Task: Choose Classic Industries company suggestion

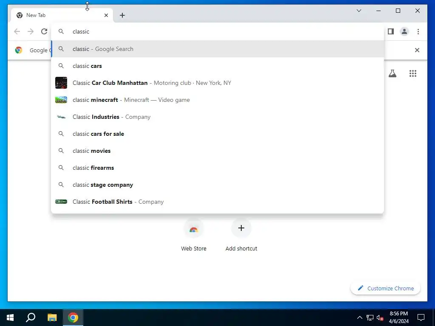Action: [217, 117]
